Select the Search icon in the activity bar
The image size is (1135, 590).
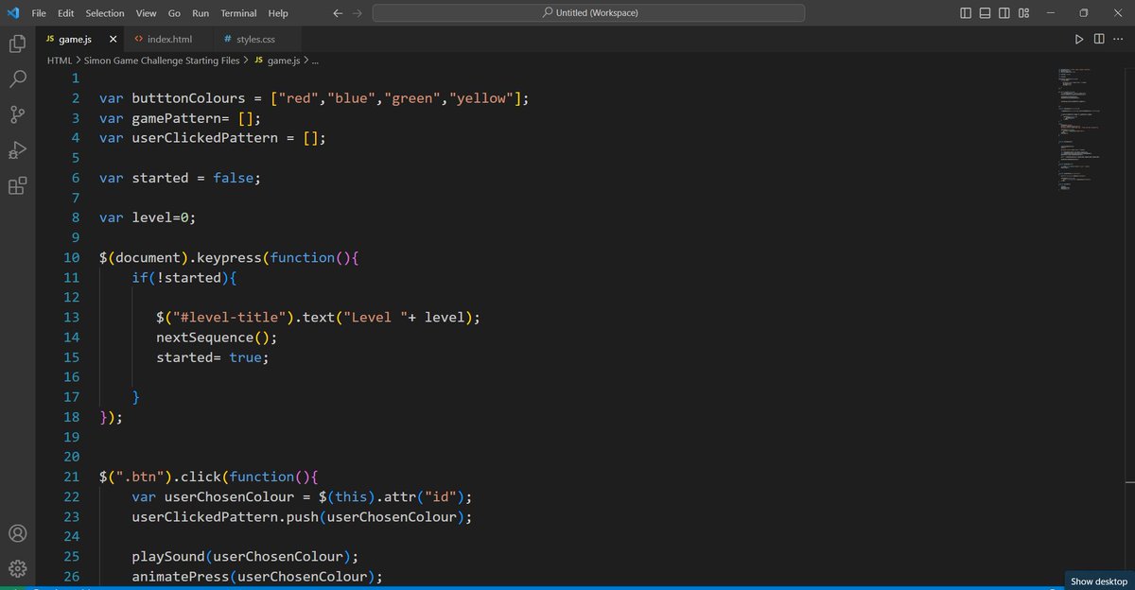(17, 78)
